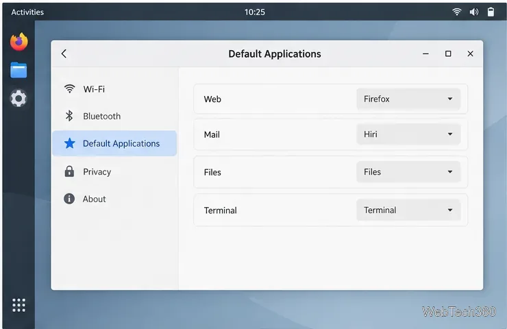This screenshot has height=329, width=507.
Task: Click the Bluetooth symbol in the sidebar
Action: tap(69, 116)
